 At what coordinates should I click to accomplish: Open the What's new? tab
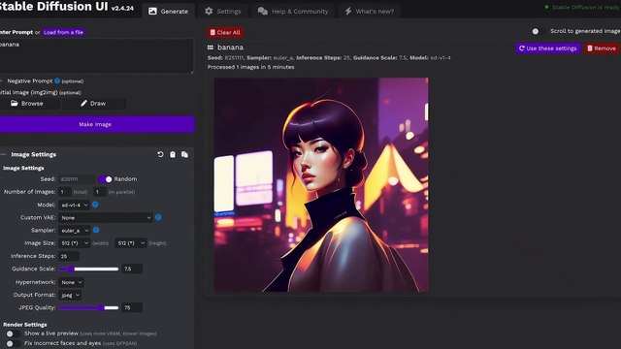tap(369, 11)
